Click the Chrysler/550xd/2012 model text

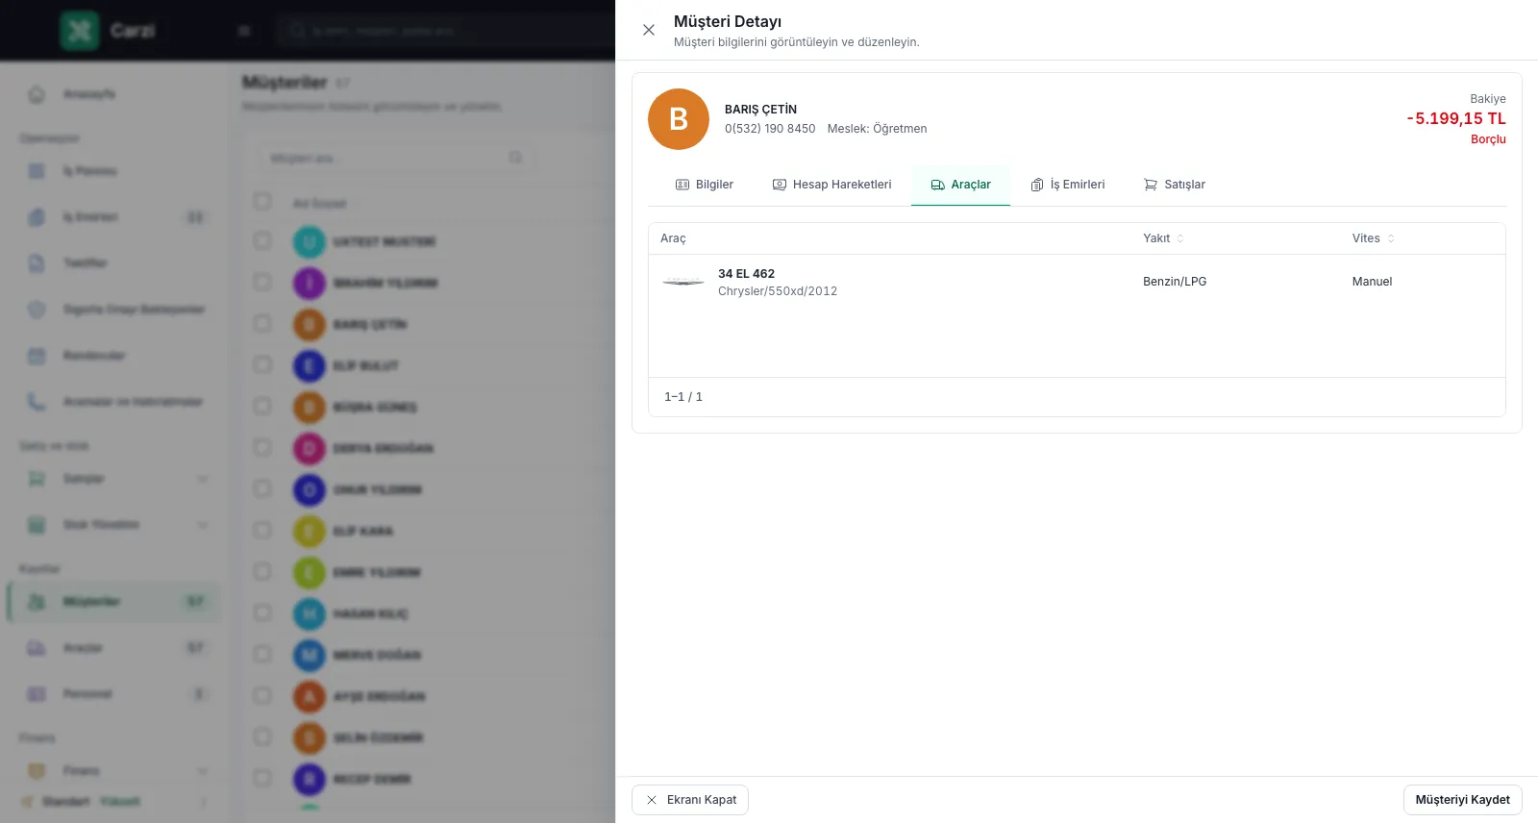[778, 291]
